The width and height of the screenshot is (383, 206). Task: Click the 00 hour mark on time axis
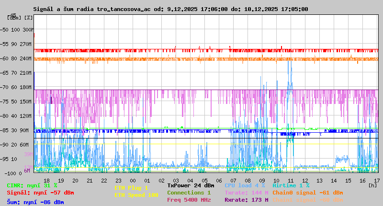(134, 181)
